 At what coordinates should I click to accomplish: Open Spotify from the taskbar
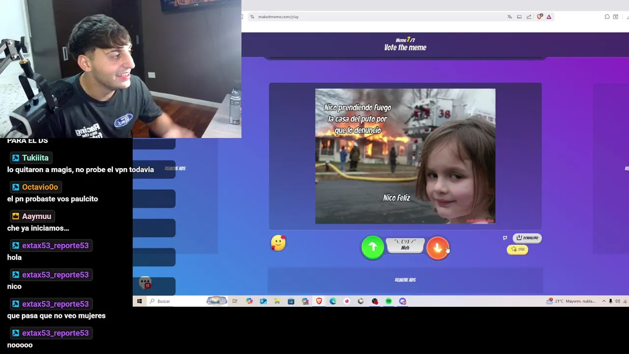[x=389, y=301]
